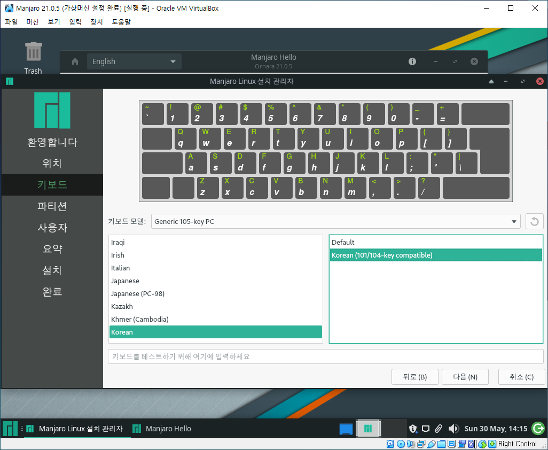548x450 pixels.
Task: Open the clipboard paperclip tray icon
Action: [439, 429]
